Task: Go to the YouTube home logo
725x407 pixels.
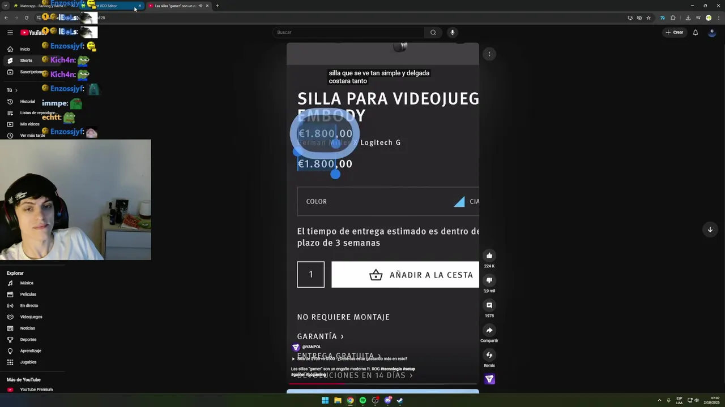Action: 33,32
